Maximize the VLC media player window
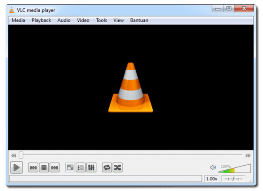The image size is (263, 191). 229,8
